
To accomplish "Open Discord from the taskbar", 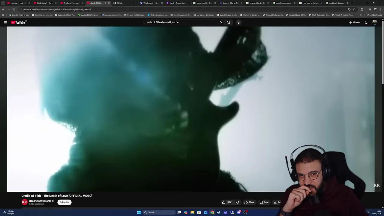I will click(x=238, y=212).
